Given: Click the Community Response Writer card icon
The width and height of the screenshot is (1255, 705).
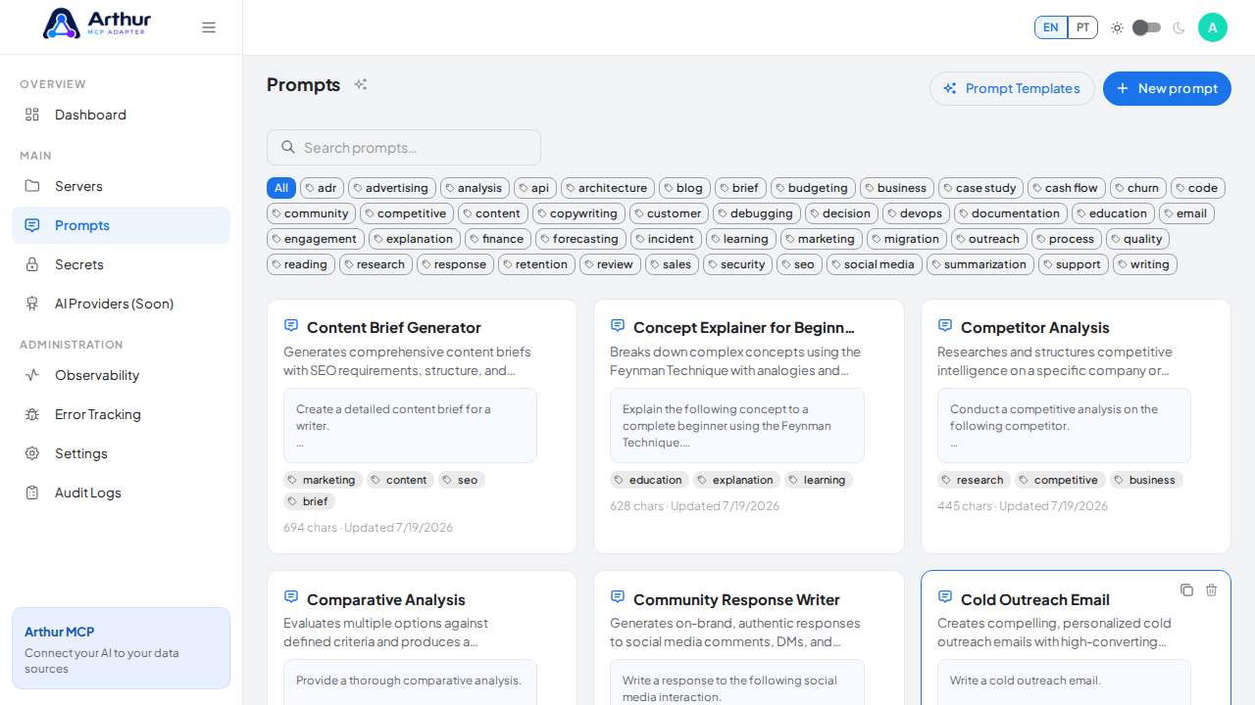Looking at the screenshot, I should click(x=618, y=596).
